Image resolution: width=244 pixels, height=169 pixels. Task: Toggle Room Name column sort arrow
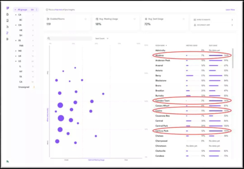point(166,46)
